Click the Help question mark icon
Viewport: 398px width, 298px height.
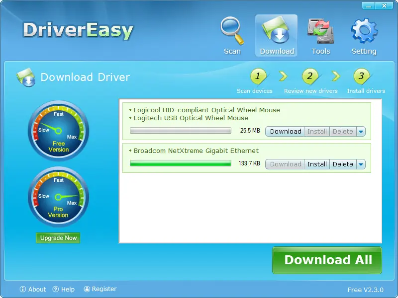tap(56, 289)
